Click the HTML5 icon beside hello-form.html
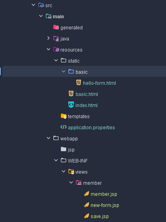The width and height of the screenshot is (166, 222). [x=79, y=82]
